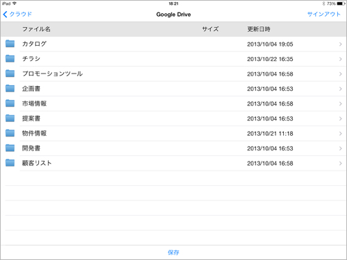The image size is (347, 260).
Task: Click folder icon for 開発書
Action: click(x=10, y=148)
